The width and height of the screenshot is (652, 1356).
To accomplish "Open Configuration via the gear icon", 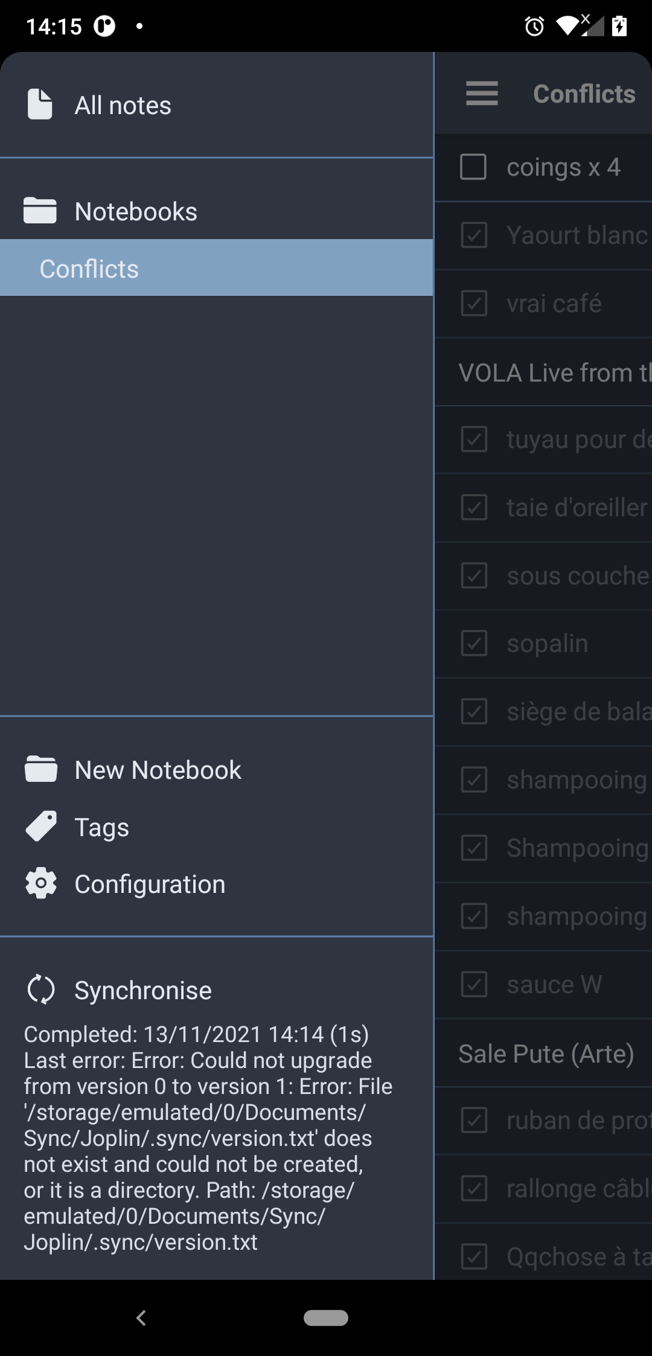I will 40,883.
